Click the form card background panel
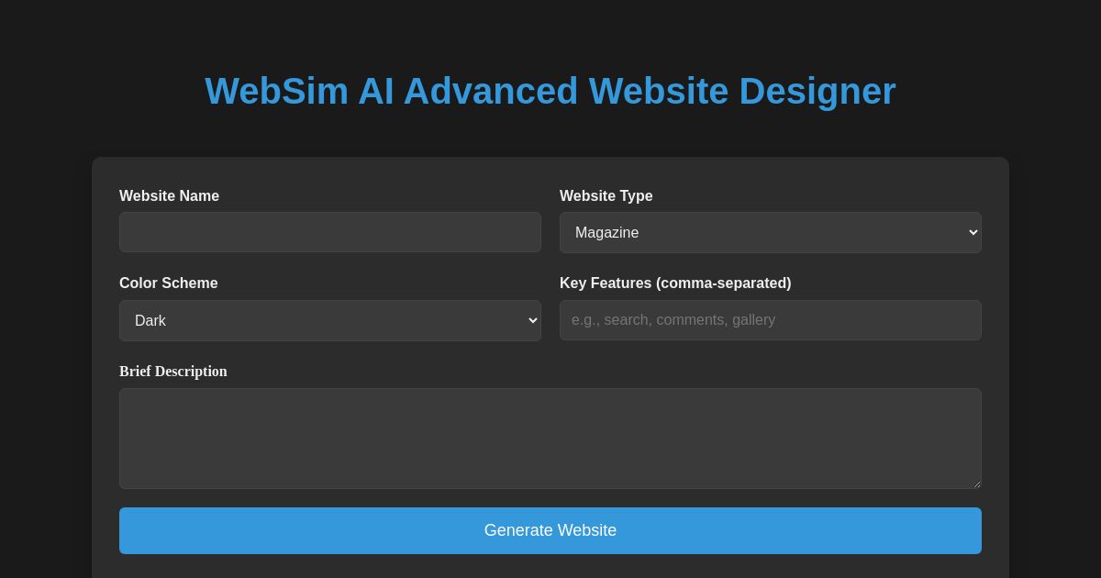This screenshot has height=578, width=1101. 550,174
